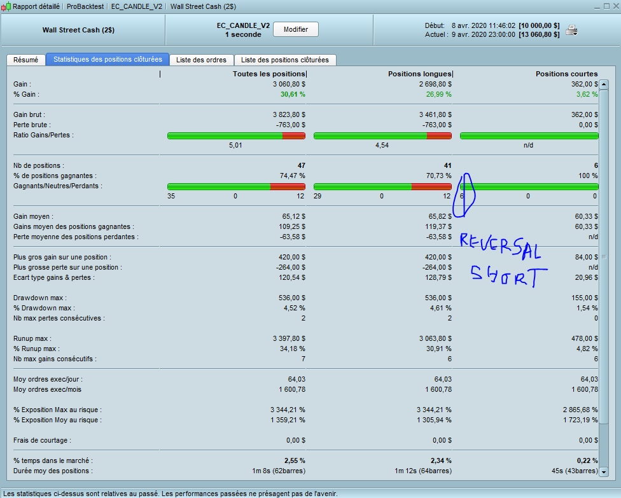The image size is (621, 498).
Task: Click Gagnants/Neutres/Perdants bar for long positions
Action: pos(382,186)
